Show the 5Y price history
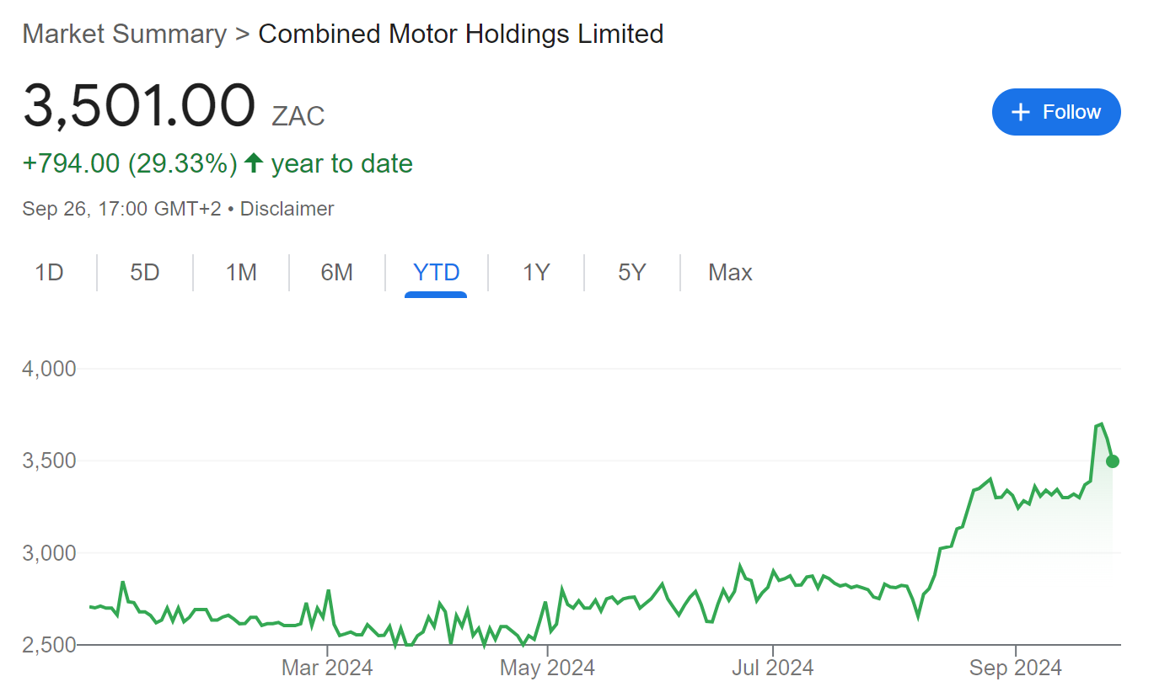The image size is (1170, 687). tap(631, 273)
